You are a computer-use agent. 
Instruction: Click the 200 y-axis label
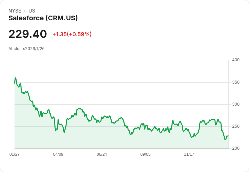[x=236, y=148]
